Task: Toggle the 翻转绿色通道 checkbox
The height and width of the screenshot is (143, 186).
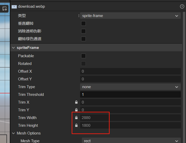Action: click(x=83, y=39)
